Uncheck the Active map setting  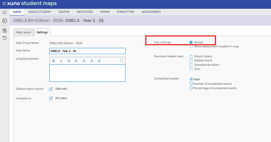coord(191,42)
